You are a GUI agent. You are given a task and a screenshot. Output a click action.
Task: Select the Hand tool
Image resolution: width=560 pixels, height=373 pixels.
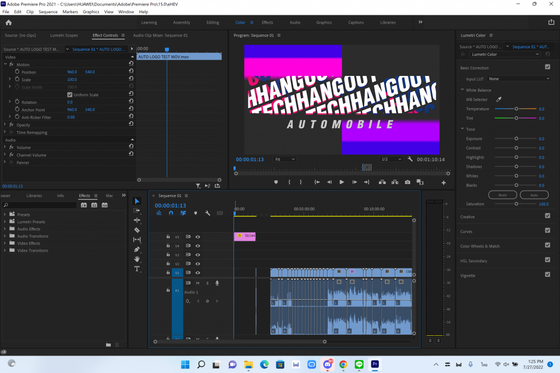click(137, 259)
